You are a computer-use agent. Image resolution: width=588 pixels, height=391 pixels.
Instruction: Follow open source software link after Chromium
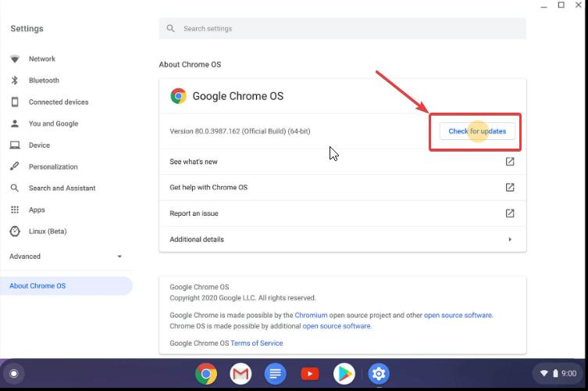coord(458,315)
